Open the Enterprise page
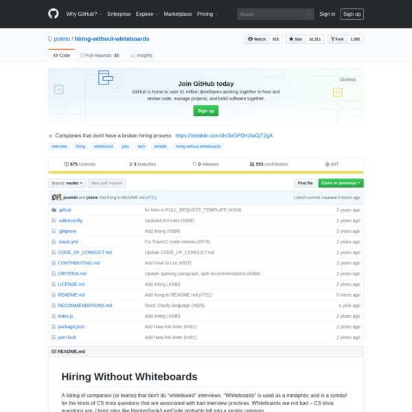Screen dimensions: 412x412 click(x=119, y=14)
